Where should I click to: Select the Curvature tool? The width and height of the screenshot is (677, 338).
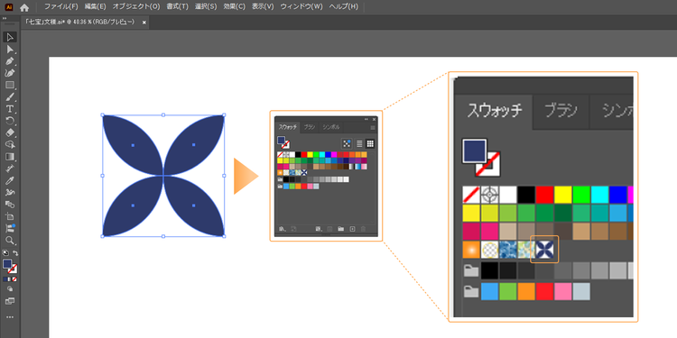(x=10, y=73)
